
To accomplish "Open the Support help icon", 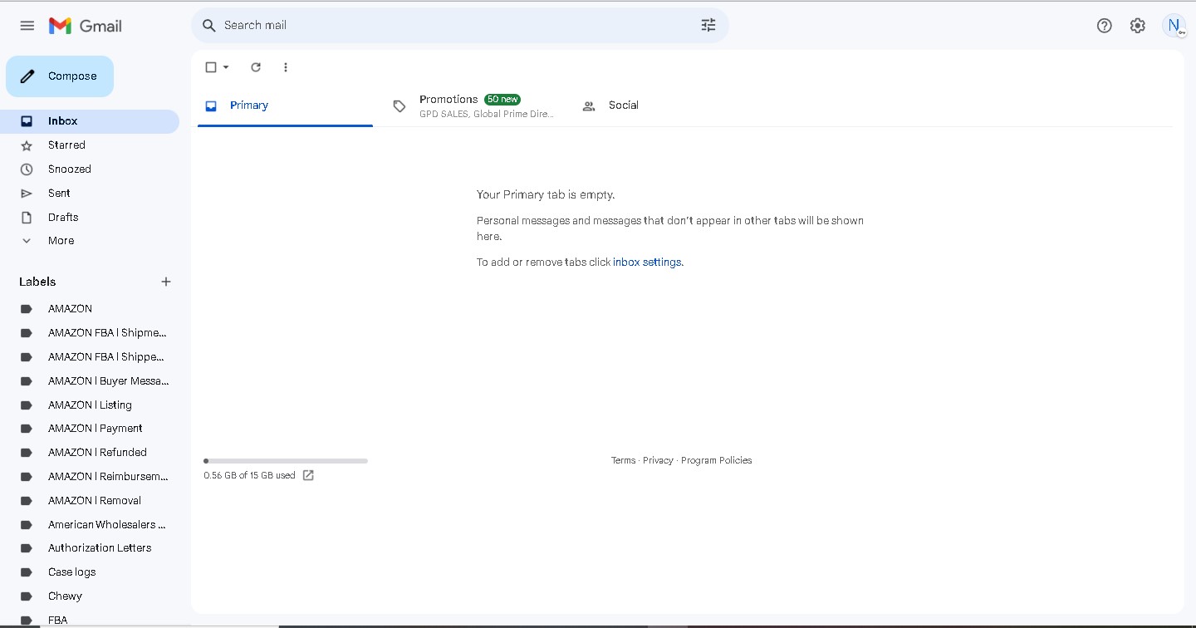I will [x=1105, y=26].
